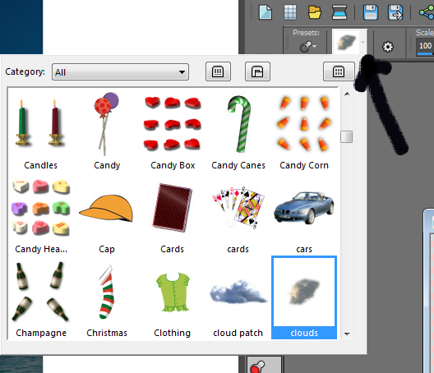The image size is (434, 373).
Task: Toggle the docked panel view button
Action: pyautogui.click(x=257, y=71)
